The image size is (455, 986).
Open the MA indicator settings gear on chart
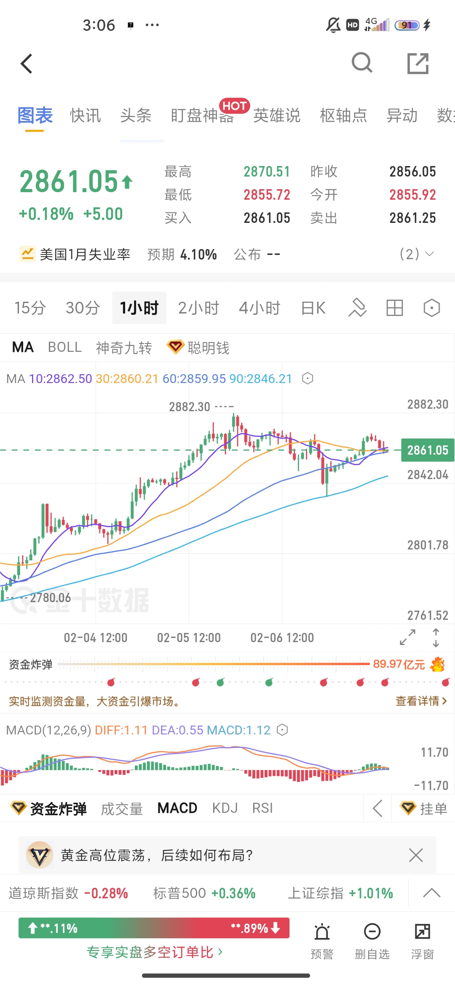coord(307,378)
